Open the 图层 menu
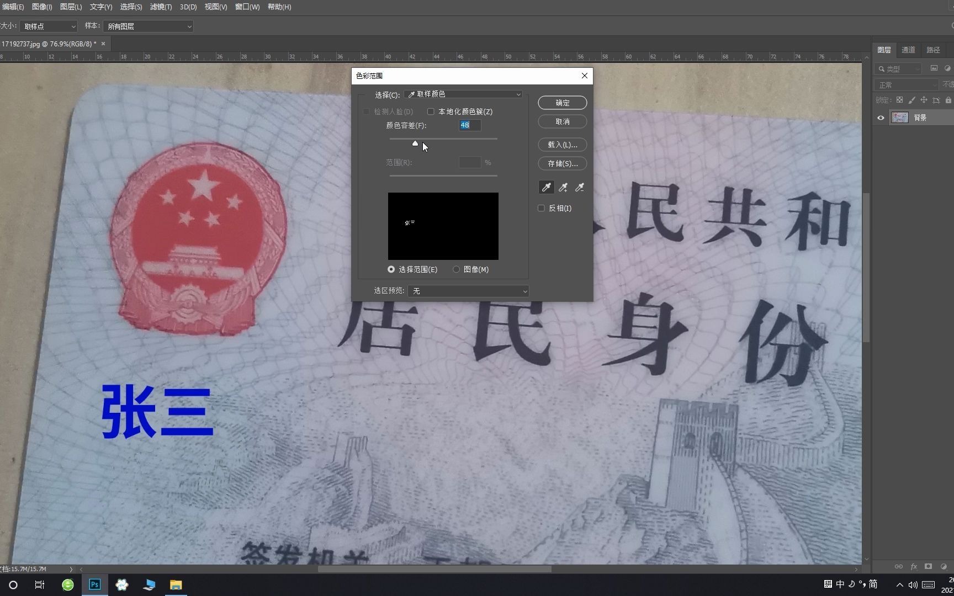The height and width of the screenshot is (596, 954). (x=71, y=7)
